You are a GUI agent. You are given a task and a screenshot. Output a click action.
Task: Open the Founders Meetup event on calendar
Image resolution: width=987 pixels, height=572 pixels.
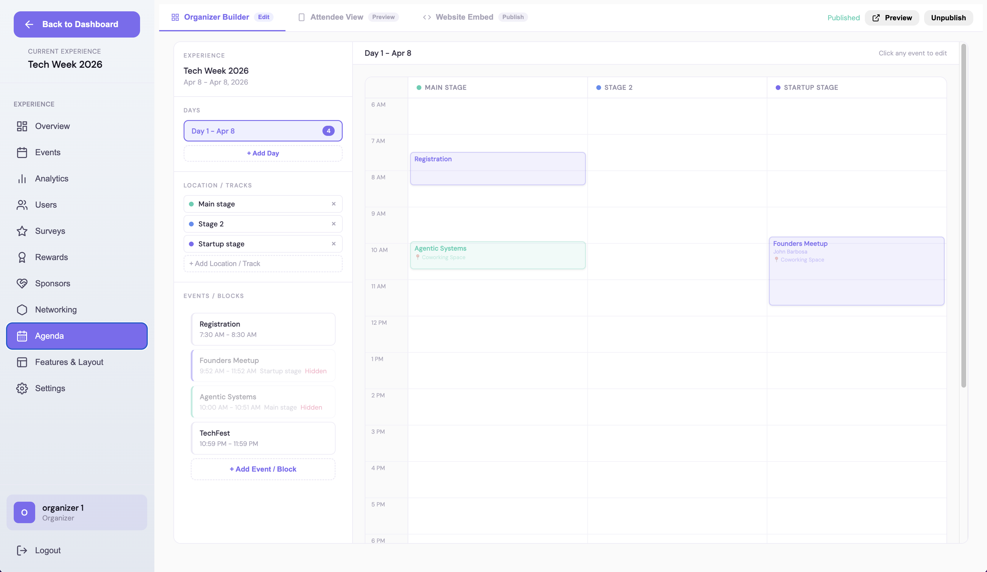point(856,271)
